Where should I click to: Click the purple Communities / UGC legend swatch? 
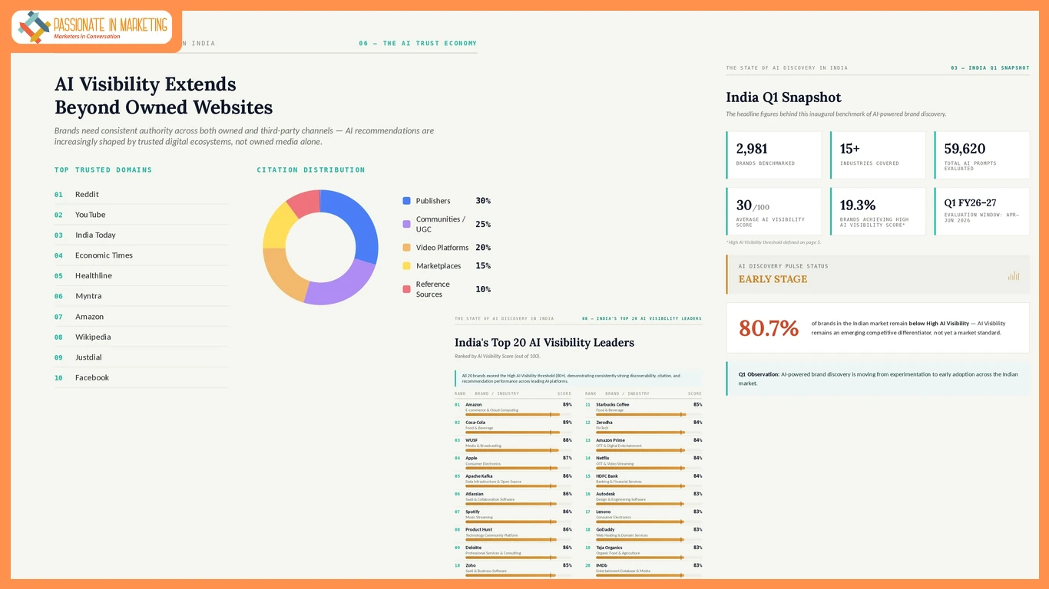[406, 224]
